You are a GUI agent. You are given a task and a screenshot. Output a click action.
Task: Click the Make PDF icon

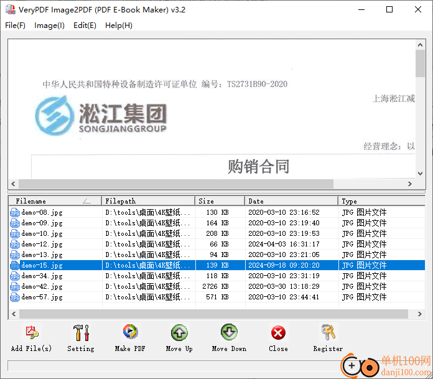[x=130, y=332]
